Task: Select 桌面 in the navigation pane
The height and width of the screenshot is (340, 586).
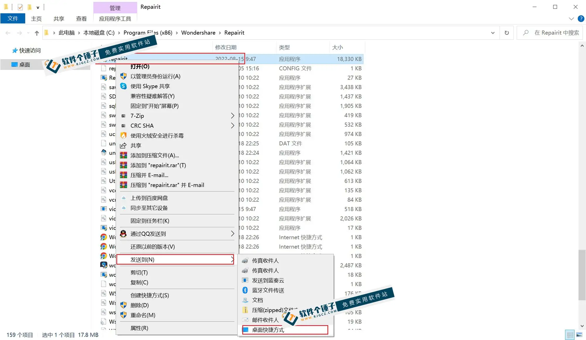Action: click(x=25, y=64)
